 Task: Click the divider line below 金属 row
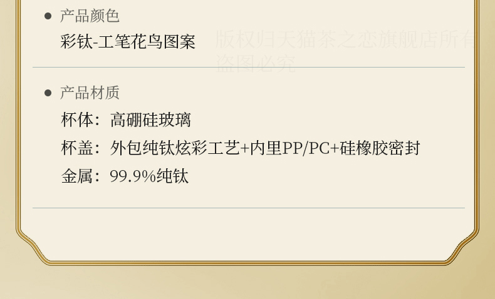pos(249,208)
